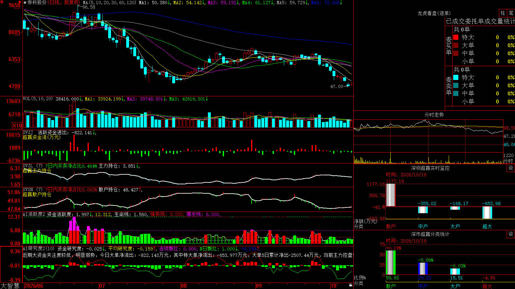515x289 pixels.
Task: Switch 龙虎看盘 to 柱 bar view
Action: [x=503, y=13]
